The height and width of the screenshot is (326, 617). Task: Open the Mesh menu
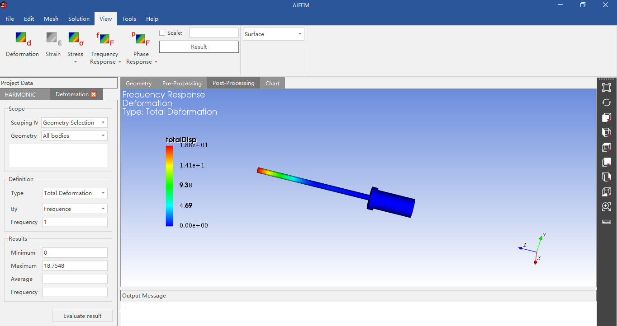pos(51,19)
